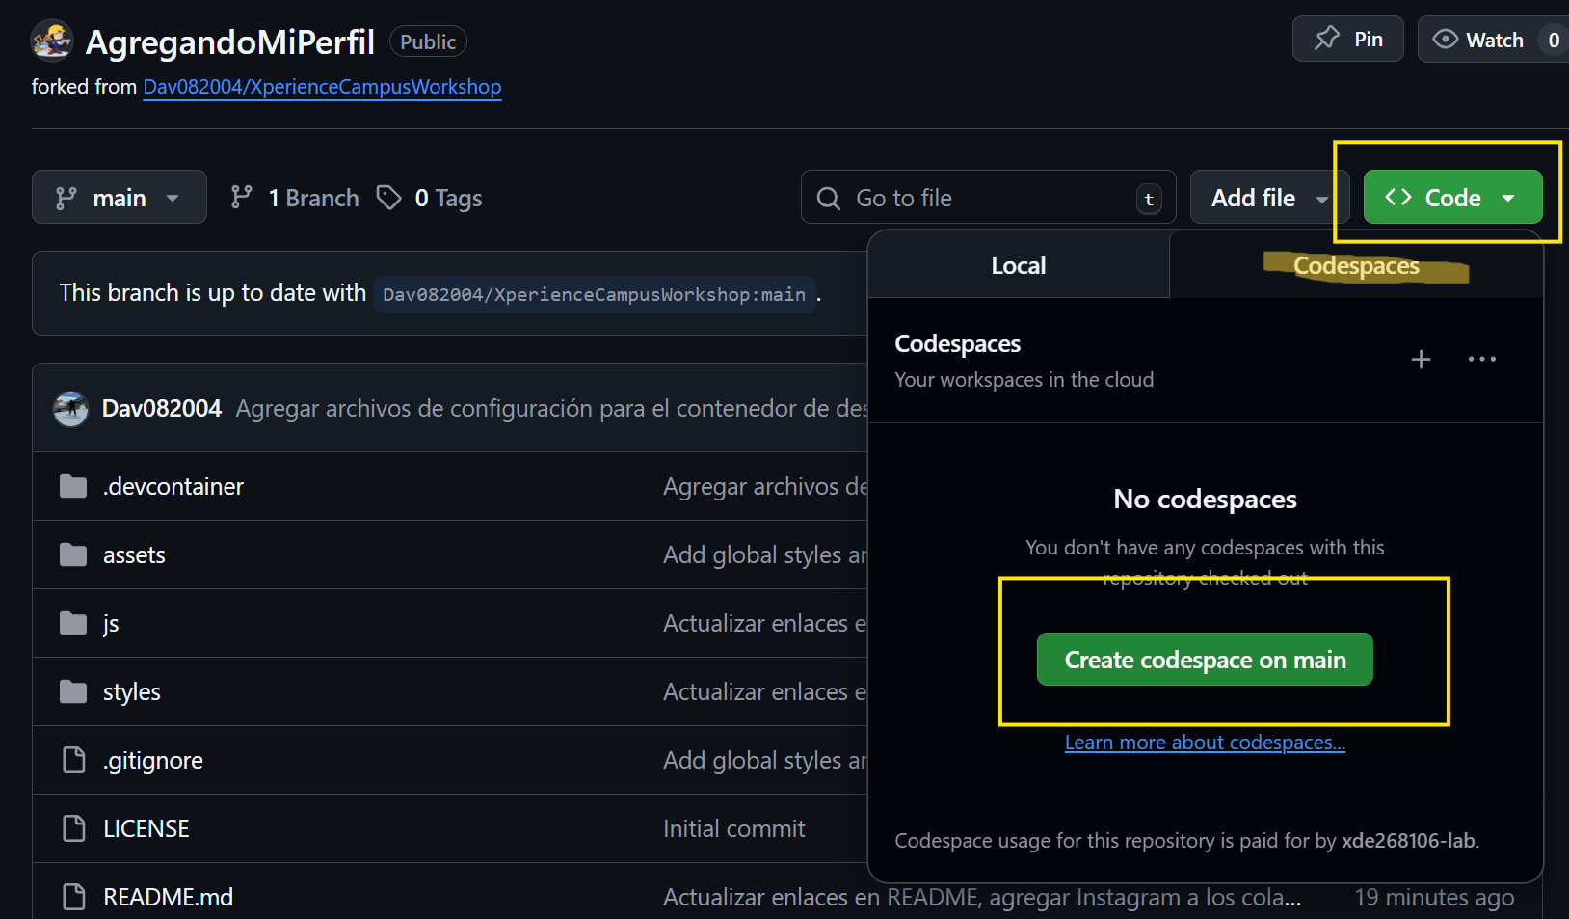Image resolution: width=1569 pixels, height=919 pixels.
Task: Click the Watch eye icon
Action: coord(1446,40)
